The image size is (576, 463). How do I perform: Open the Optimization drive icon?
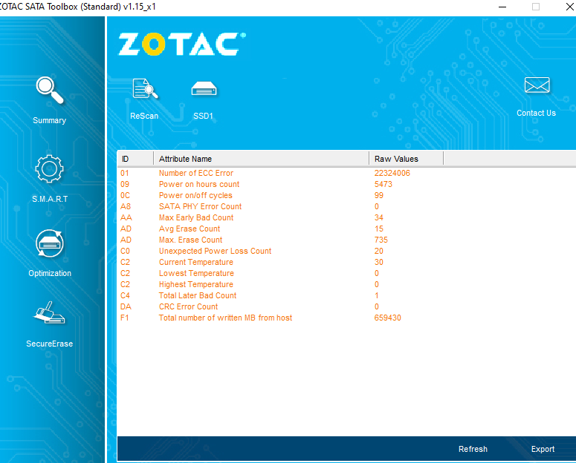click(x=50, y=243)
